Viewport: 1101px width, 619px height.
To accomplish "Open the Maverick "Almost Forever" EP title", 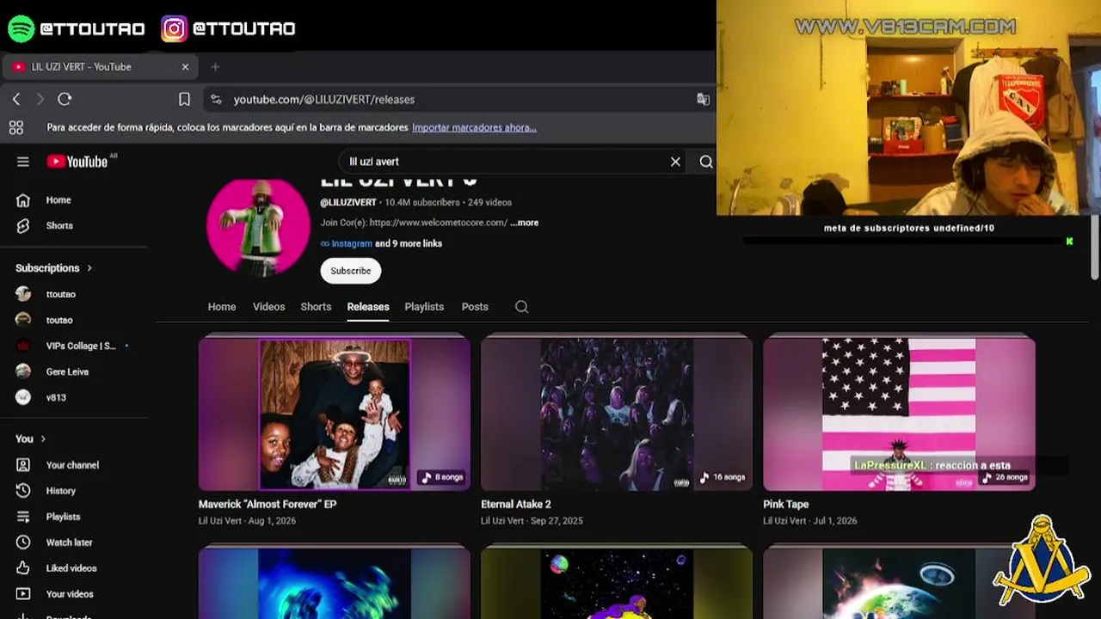I will 268,505.
